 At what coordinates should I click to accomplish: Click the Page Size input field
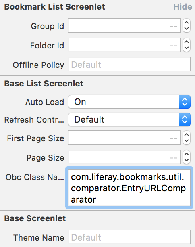point(124,157)
